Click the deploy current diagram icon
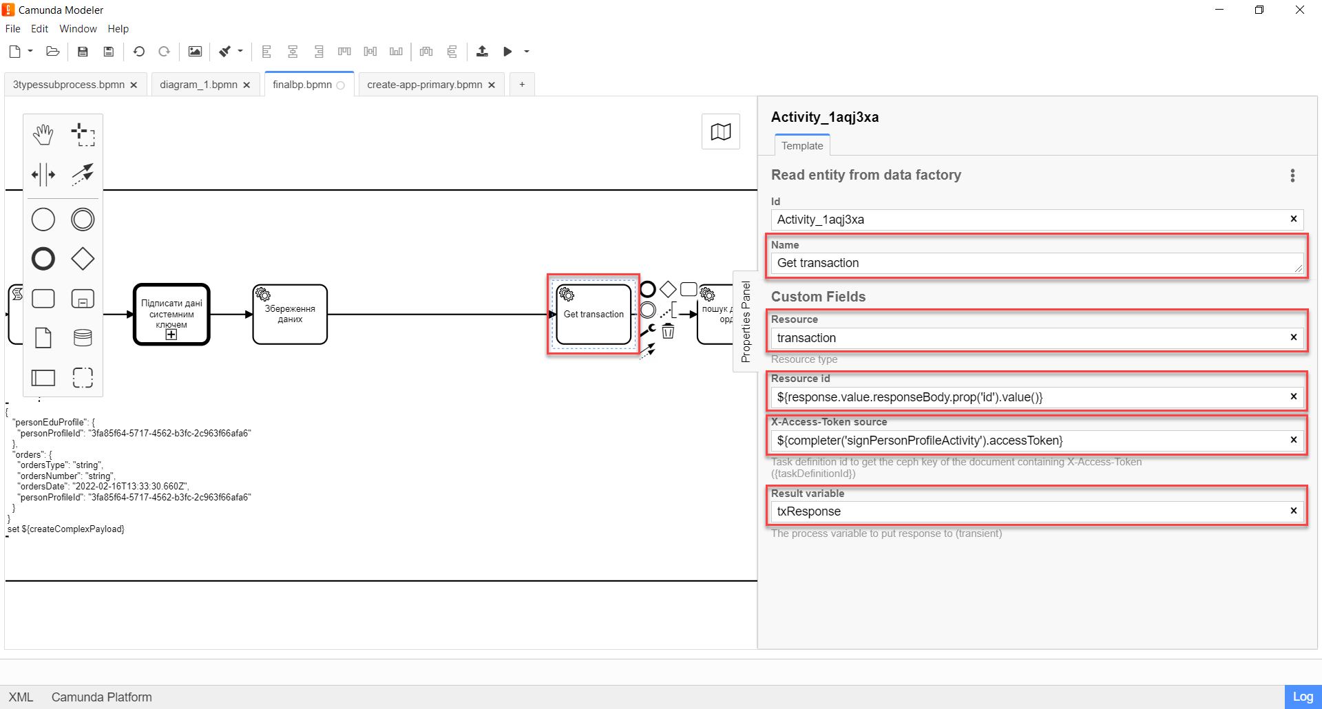The height and width of the screenshot is (709, 1322). (482, 52)
